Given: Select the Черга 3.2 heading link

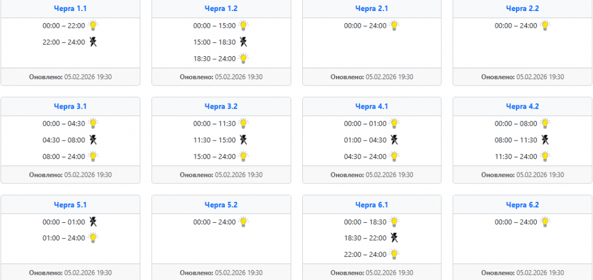Looking at the screenshot, I should [221, 106].
